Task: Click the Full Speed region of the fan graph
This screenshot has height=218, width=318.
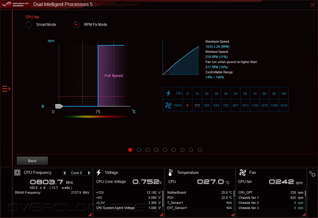Action: point(111,75)
